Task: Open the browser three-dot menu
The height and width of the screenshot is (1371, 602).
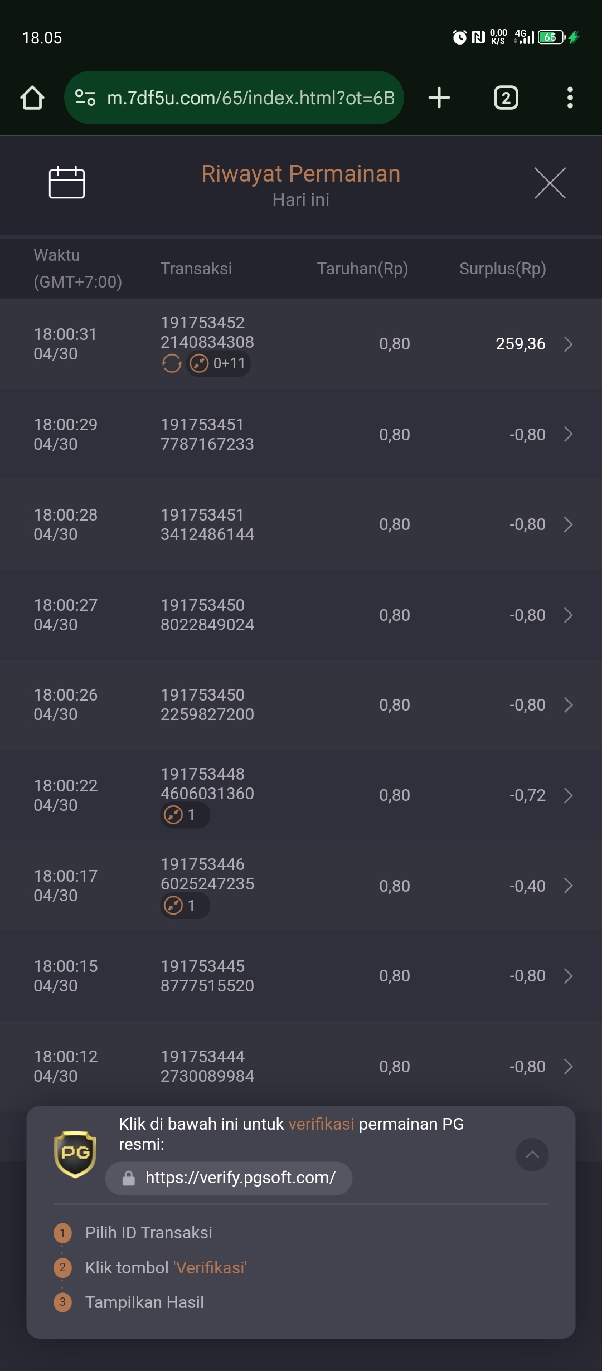Action: [x=570, y=98]
